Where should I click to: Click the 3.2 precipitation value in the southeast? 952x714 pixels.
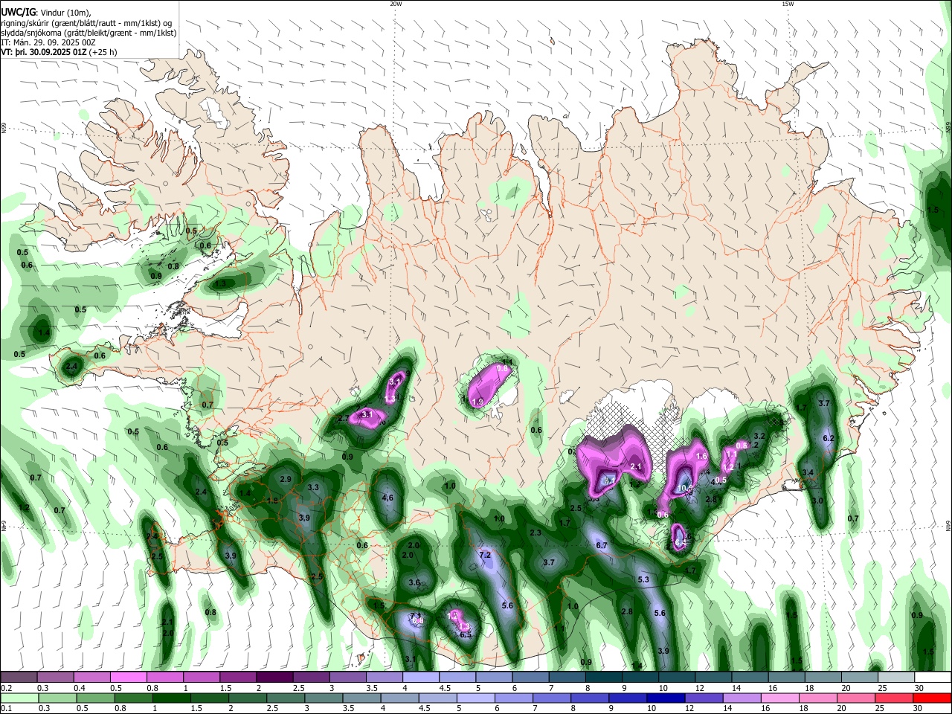[759, 436]
